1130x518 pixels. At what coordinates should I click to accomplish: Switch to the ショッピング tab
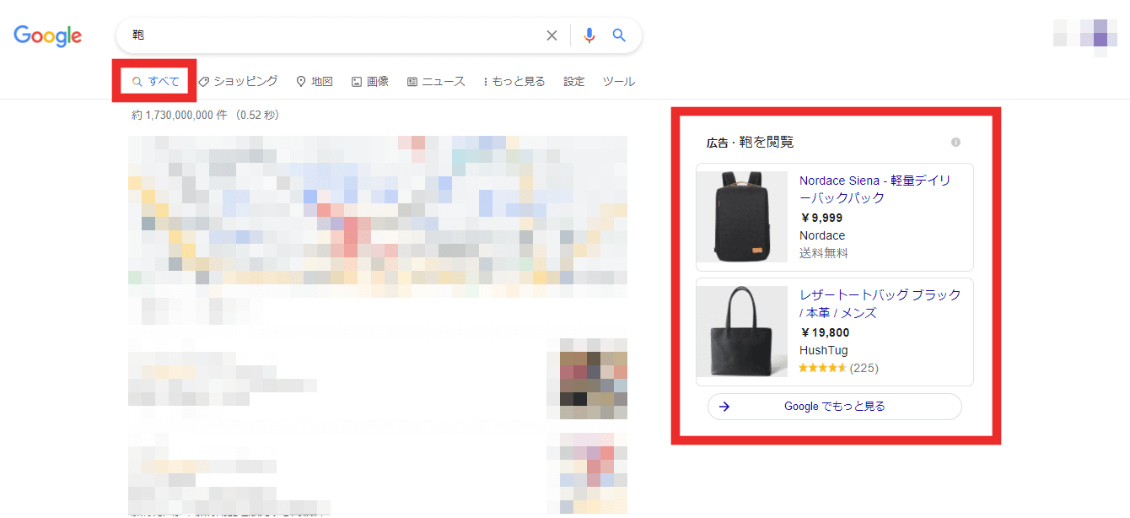tap(239, 82)
